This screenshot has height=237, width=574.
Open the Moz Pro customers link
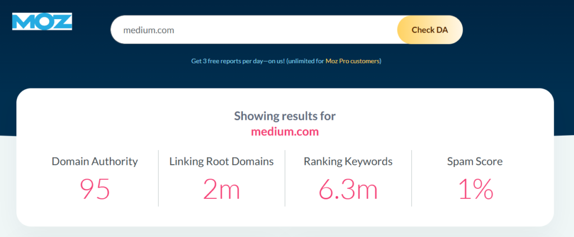click(x=353, y=61)
